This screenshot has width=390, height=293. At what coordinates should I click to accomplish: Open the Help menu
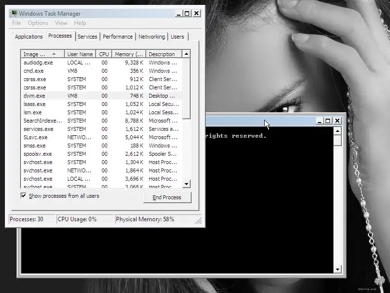pyautogui.click(x=80, y=23)
